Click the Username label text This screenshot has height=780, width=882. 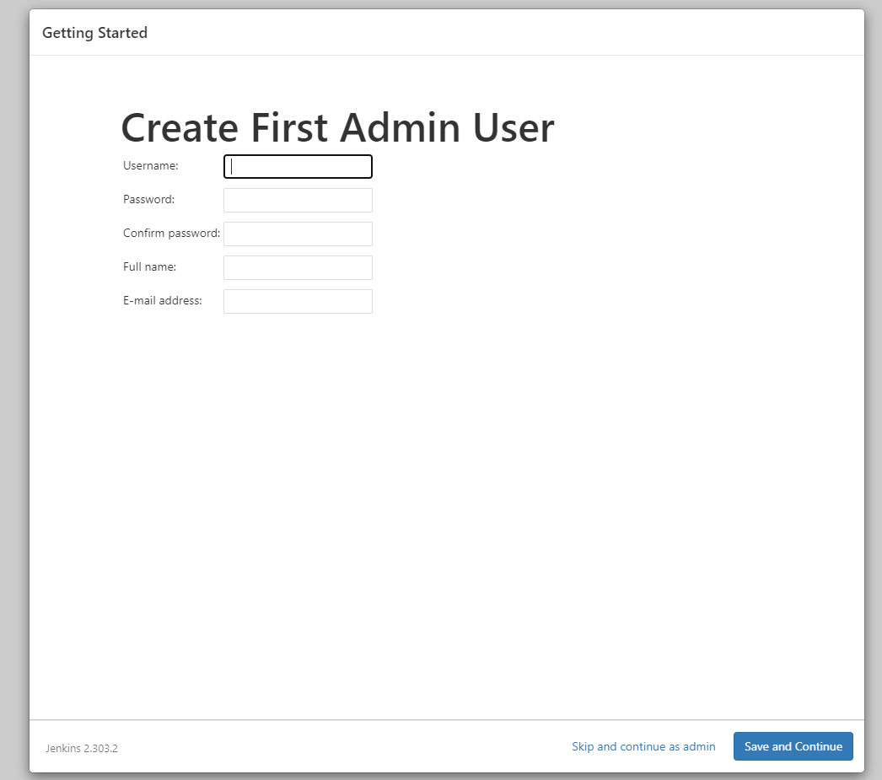[x=151, y=166]
